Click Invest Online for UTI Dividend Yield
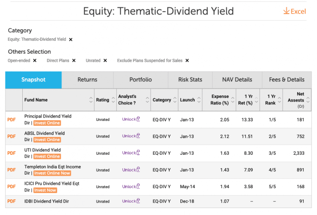317x215 pixels. pyautogui.click(x=47, y=156)
